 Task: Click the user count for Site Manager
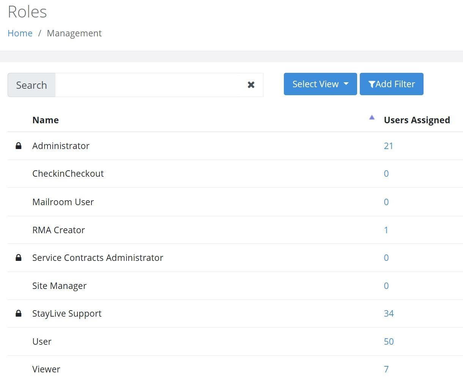(x=386, y=286)
